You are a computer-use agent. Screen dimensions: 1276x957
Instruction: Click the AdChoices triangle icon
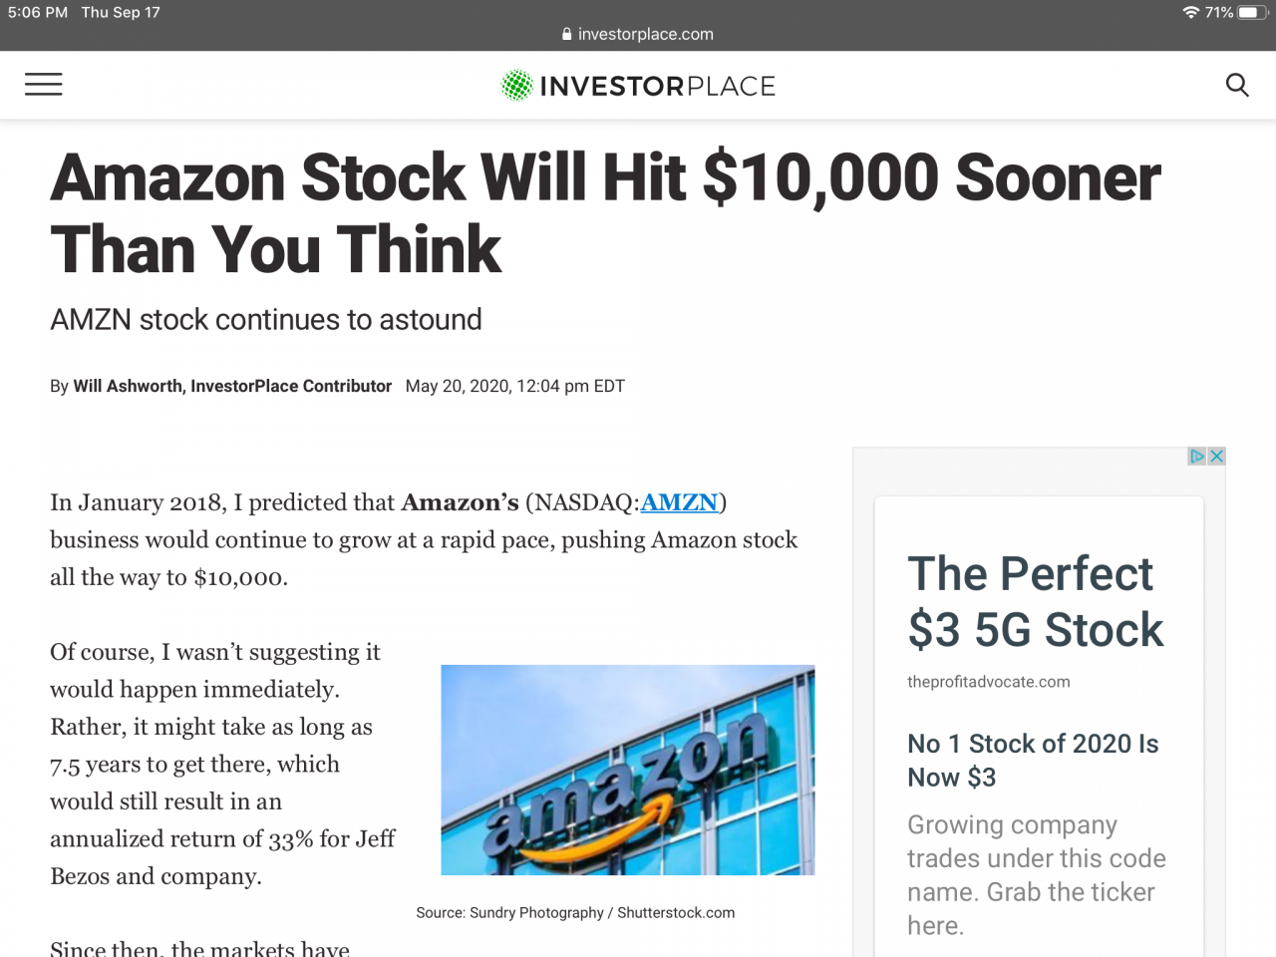tap(1197, 457)
